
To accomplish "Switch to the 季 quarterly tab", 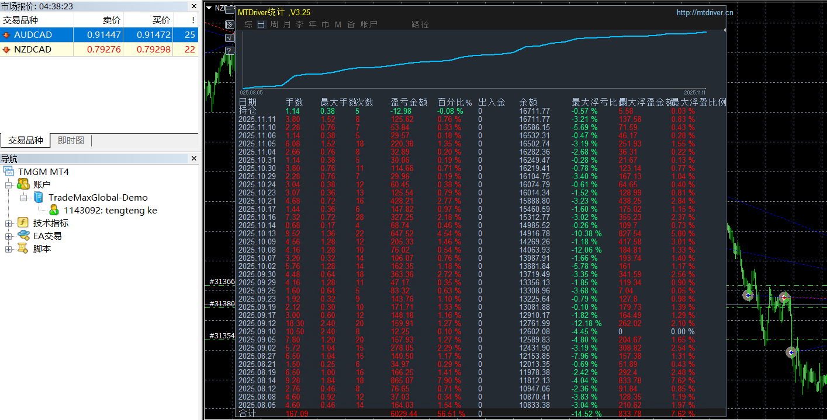I will (x=300, y=24).
